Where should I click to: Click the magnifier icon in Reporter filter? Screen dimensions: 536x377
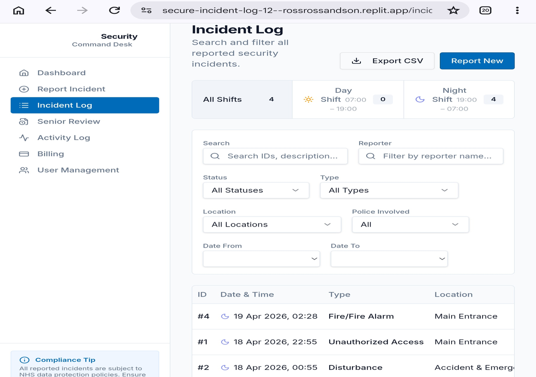tap(370, 156)
